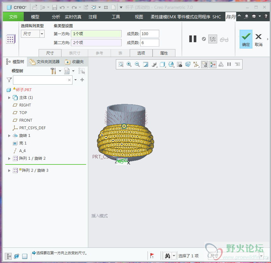
Task: Click the simulation triangle play icon
Action: pos(221,65)
